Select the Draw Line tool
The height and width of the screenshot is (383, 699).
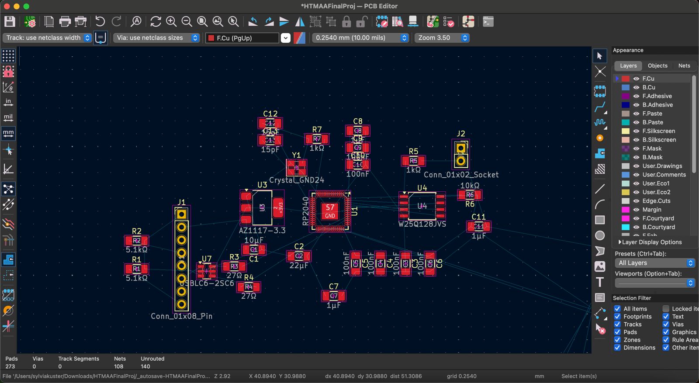pyautogui.click(x=600, y=189)
